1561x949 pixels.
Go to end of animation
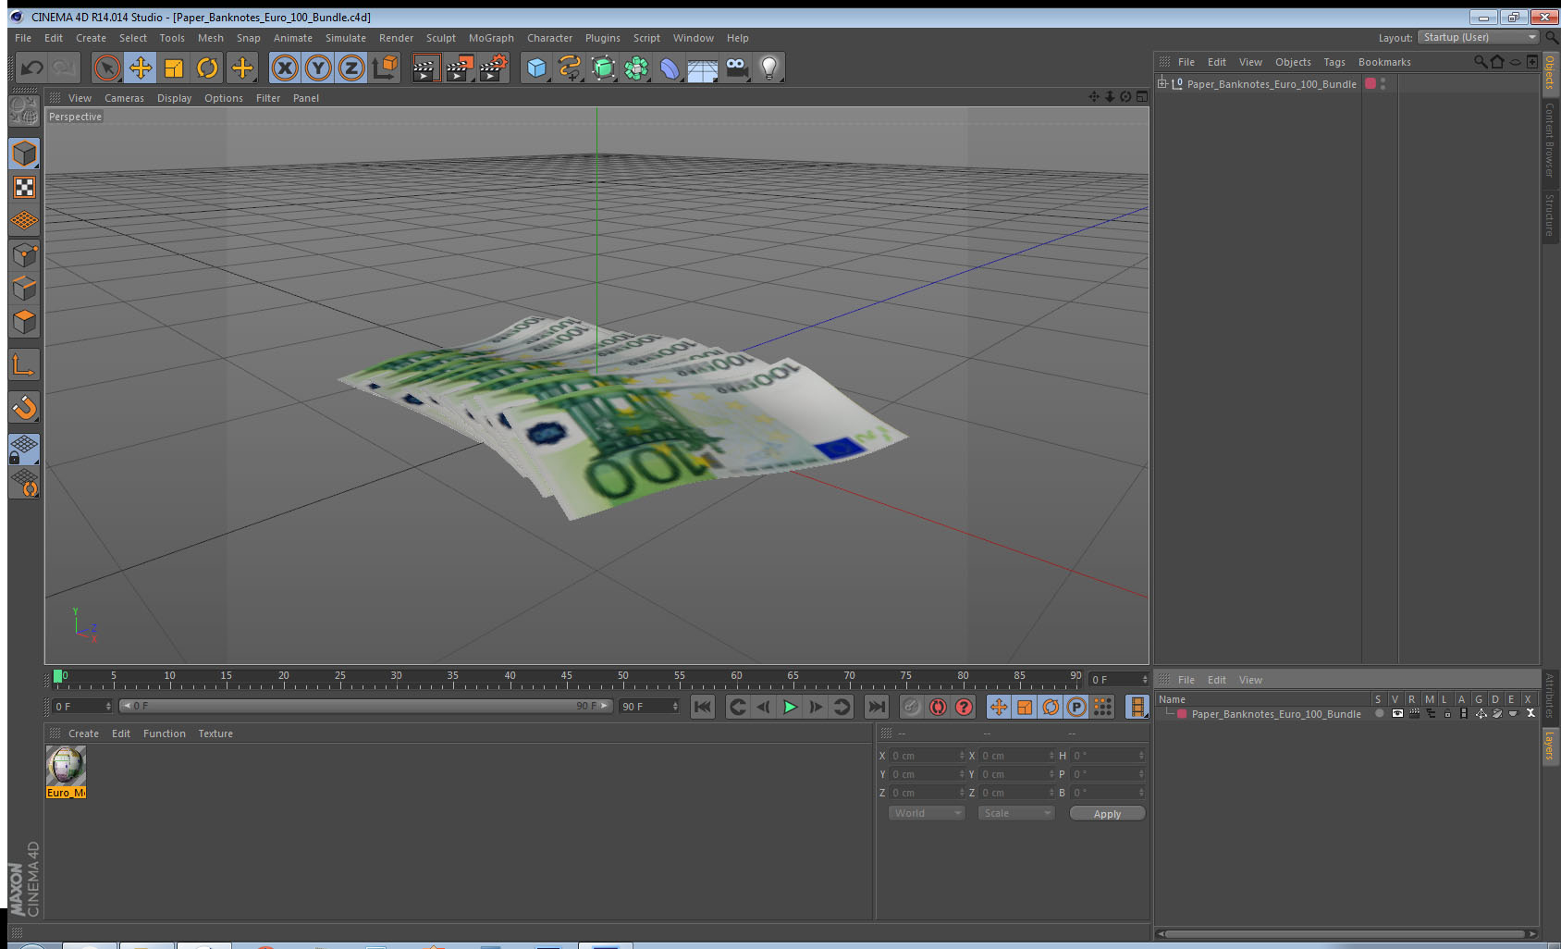click(x=876, y=707)
